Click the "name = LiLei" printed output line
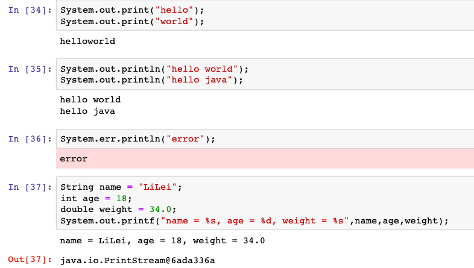The width and height of the screenshot is (474, 268). [162, 241]
